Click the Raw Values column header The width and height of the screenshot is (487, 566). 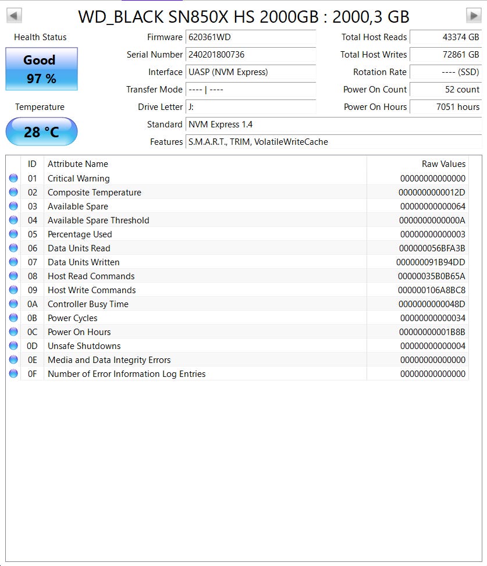pyautogui.click(x=418, y=164)
